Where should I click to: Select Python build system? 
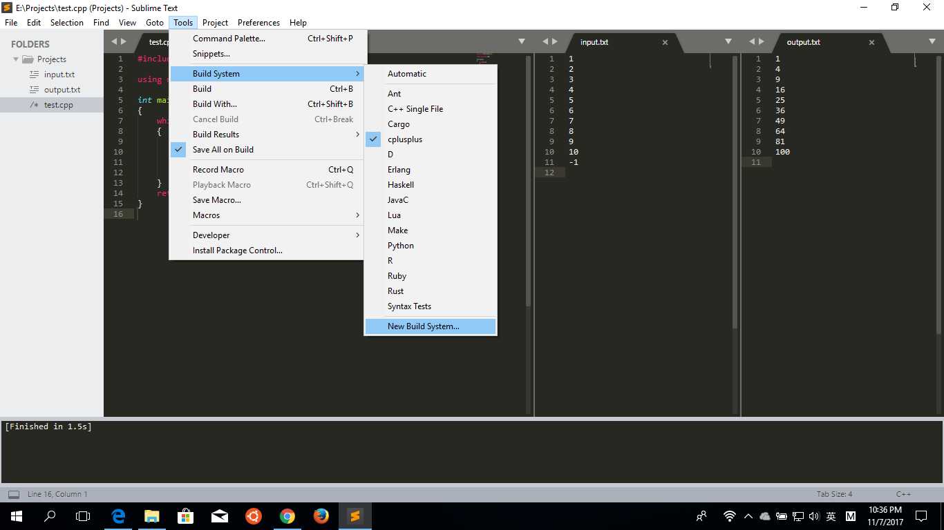coord(431,246)
